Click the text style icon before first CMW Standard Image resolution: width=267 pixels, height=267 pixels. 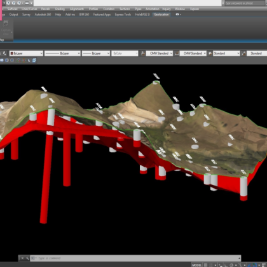pos(143,53)
